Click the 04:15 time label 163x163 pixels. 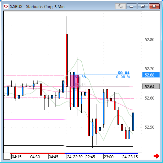16,157
